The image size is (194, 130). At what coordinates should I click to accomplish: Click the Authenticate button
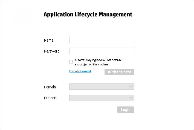tap(119, 72)
